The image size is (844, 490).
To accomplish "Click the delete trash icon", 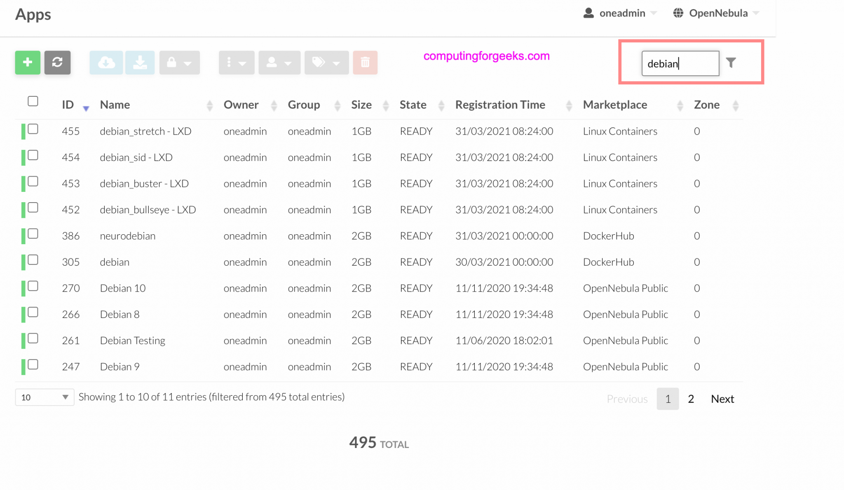I will coord(365,63).
